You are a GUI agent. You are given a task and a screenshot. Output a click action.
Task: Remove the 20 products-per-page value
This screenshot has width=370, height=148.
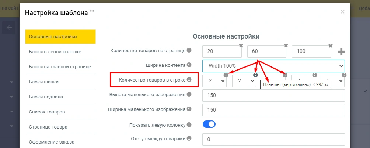coord(241,46)
